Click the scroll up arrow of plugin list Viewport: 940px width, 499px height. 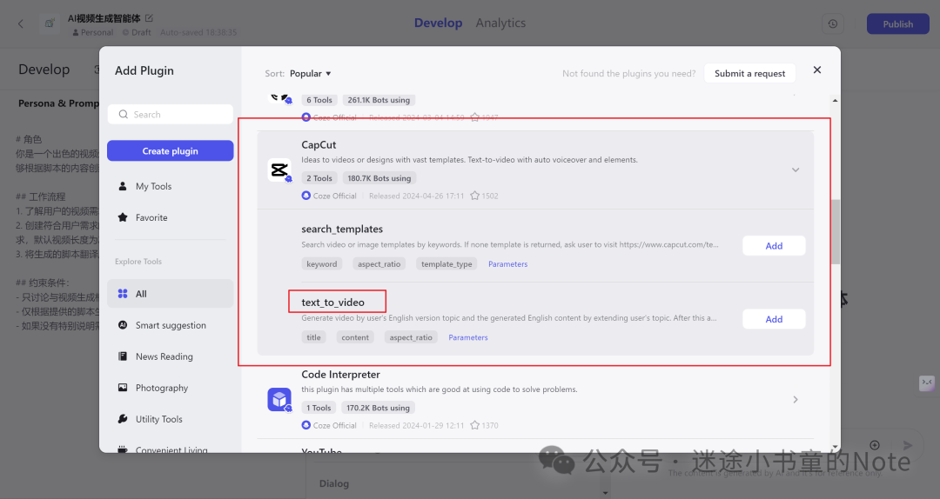(x=835, y=101)
